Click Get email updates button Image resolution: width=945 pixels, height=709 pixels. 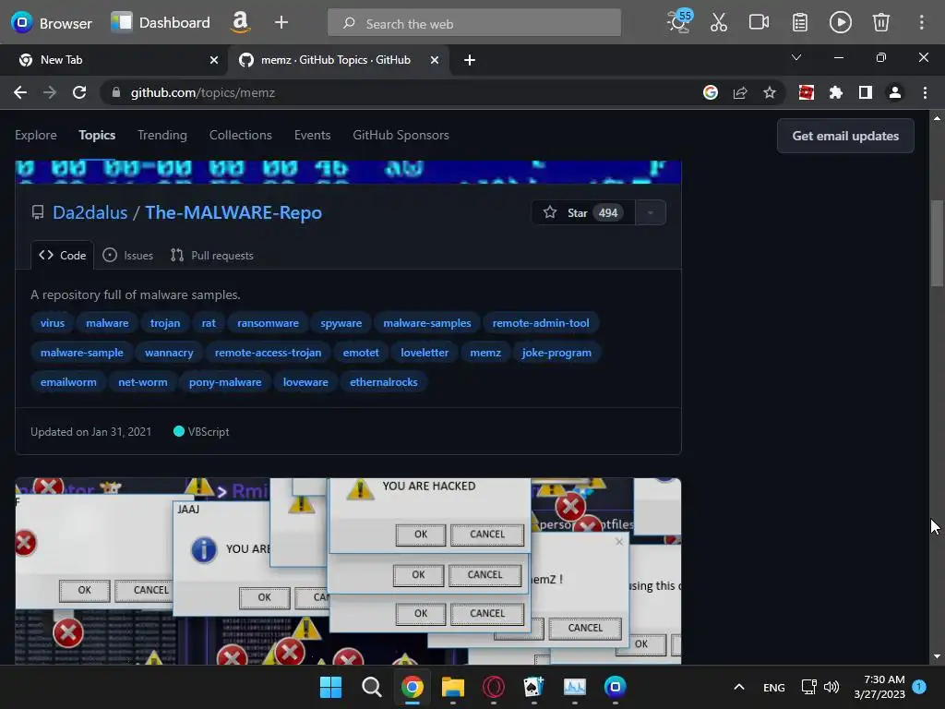coord(845,136)
